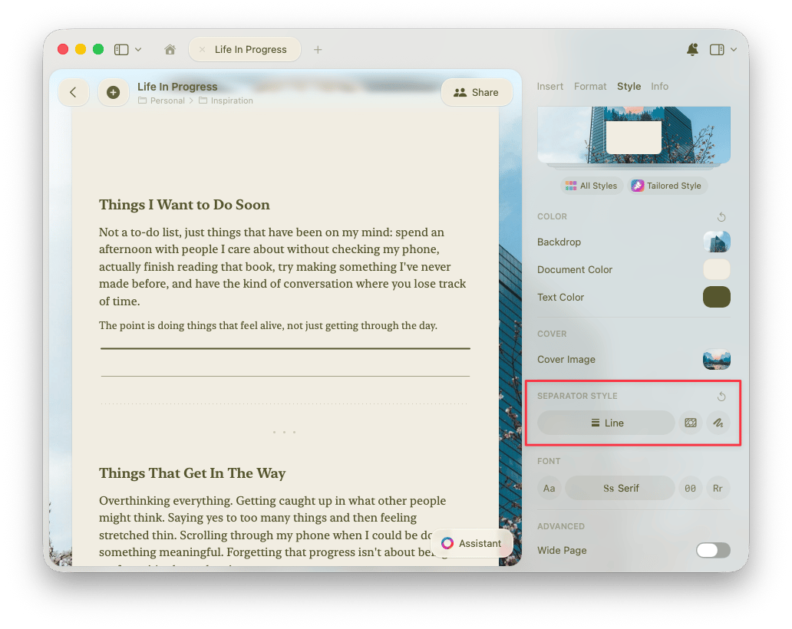Close the Life In Progress tab
This screenshot has width=792, height=629.
202,49
